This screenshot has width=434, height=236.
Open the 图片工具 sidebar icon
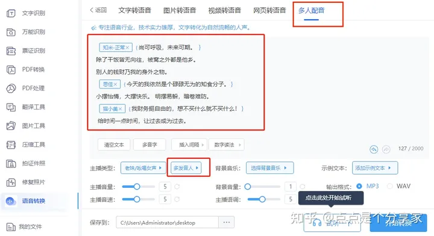(x=11, y=126)
